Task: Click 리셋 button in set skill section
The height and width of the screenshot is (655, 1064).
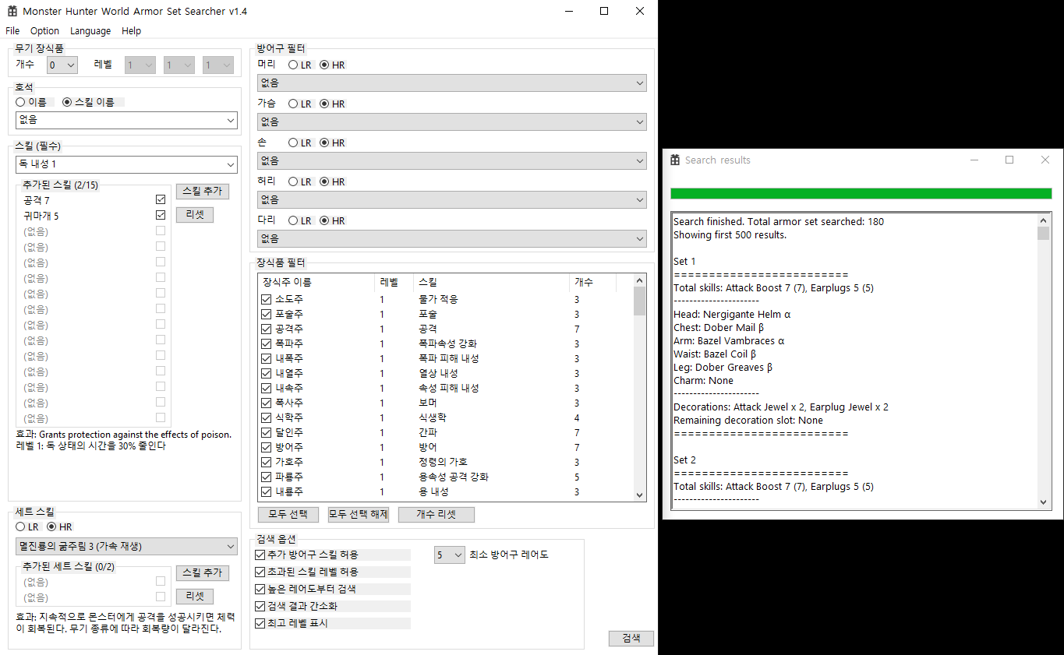Action: tap(195, 596)
